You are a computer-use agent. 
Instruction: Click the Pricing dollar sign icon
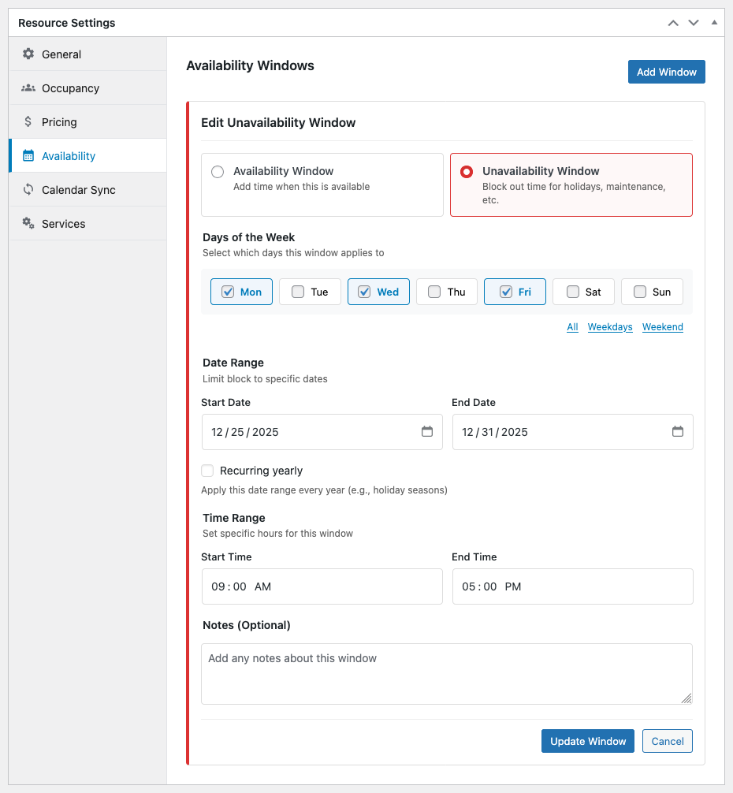click(28, 122)
